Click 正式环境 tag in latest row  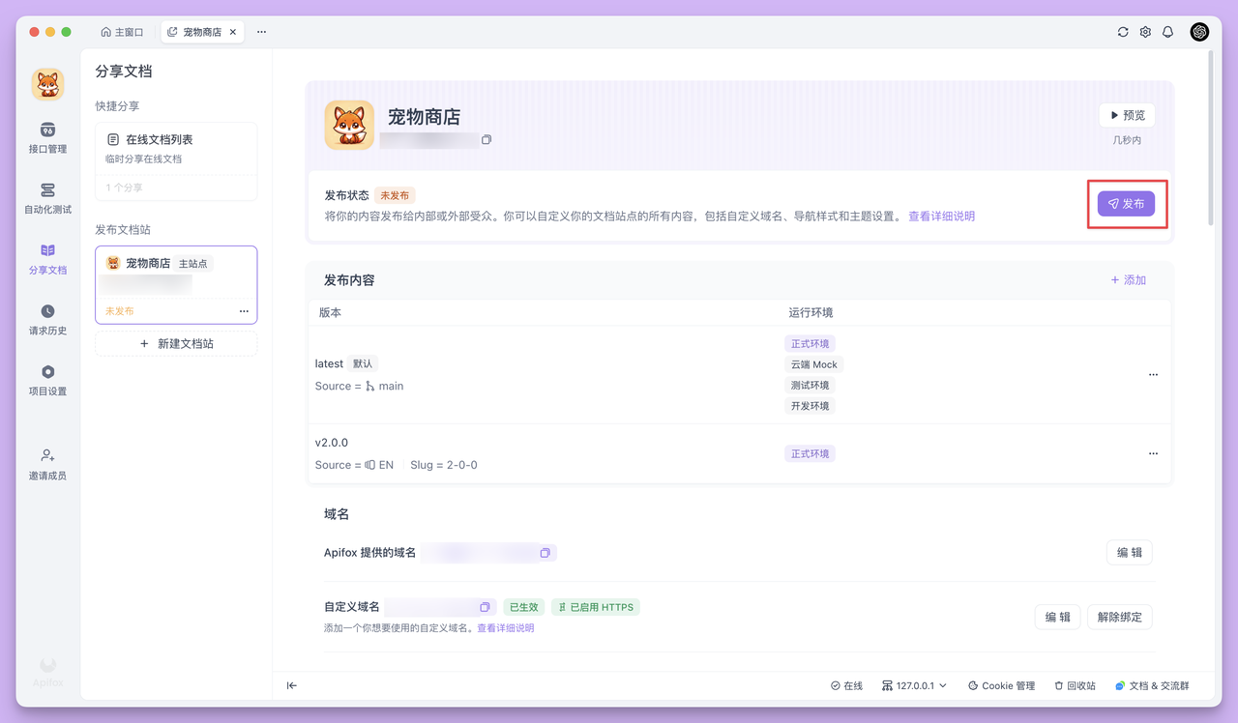(x=810, y=344)
